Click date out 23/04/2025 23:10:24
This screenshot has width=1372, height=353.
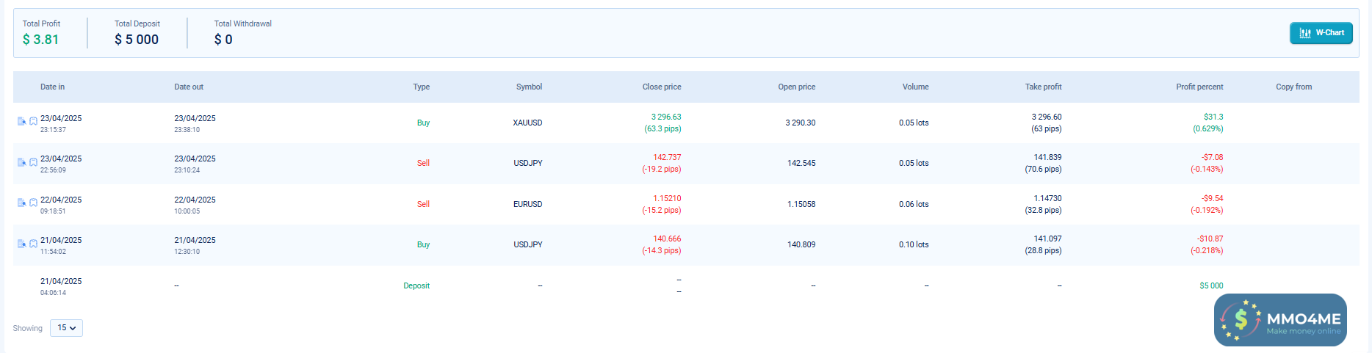pos(195,164)
